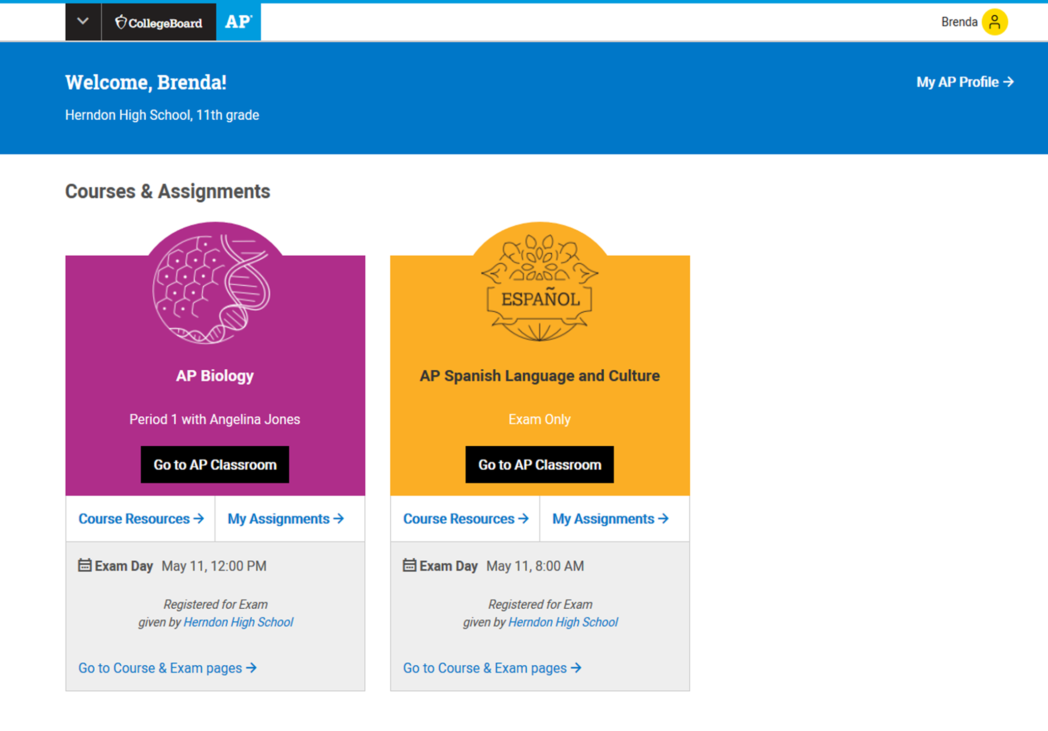
Task: Click 'Herndon High School, 11th grade' text
Action: 162,115
